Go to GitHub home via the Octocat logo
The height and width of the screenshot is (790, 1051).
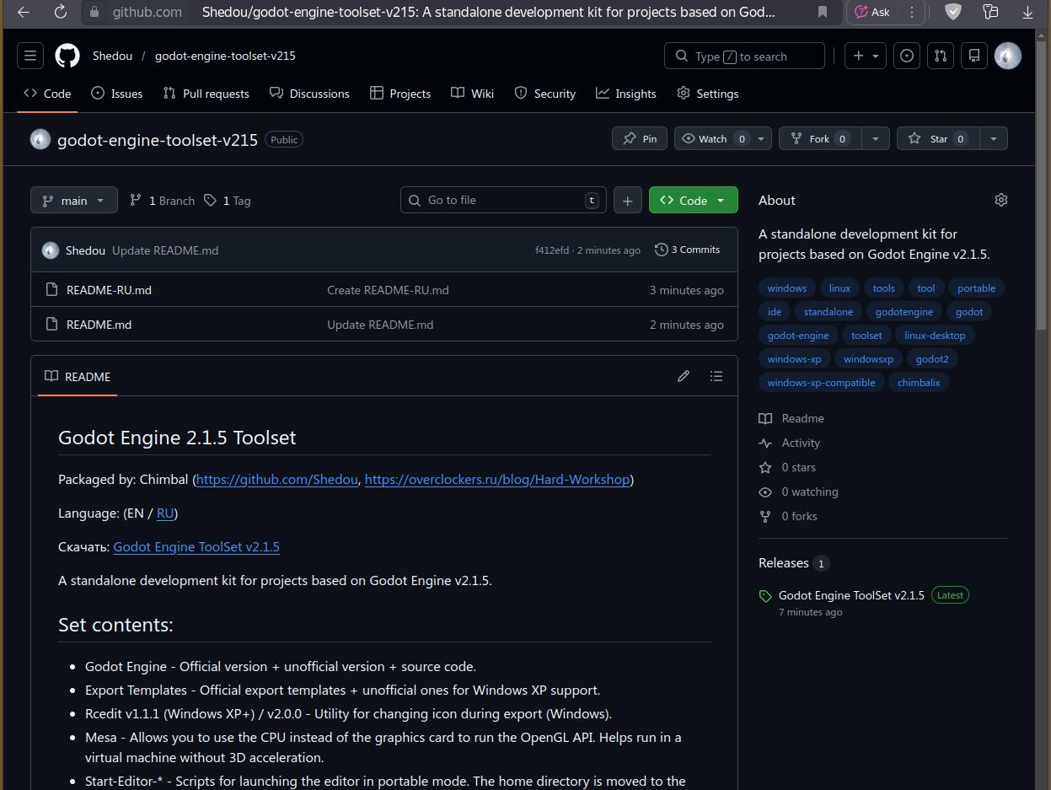tap(67, 56)
